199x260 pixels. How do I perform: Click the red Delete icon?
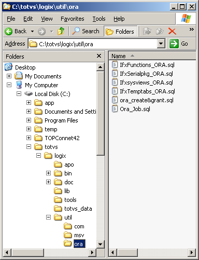[x=172, y=32]
